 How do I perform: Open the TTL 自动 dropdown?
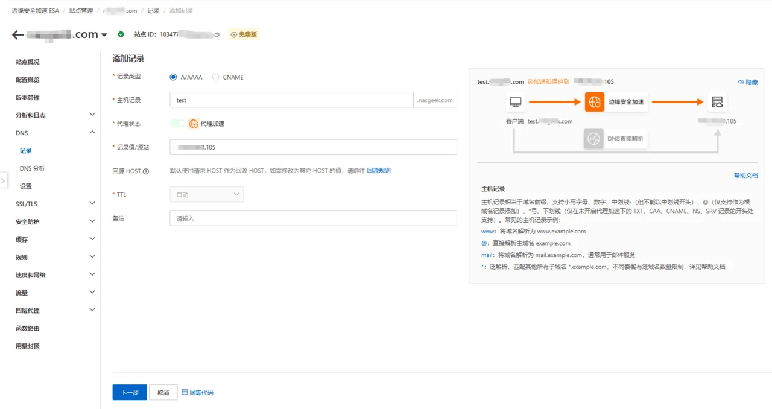pyautogui.click(x=207, y=194)
